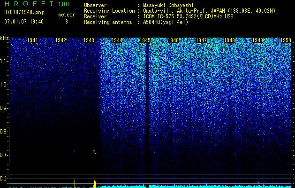Click the Receiving antenna label

(108, 22)
